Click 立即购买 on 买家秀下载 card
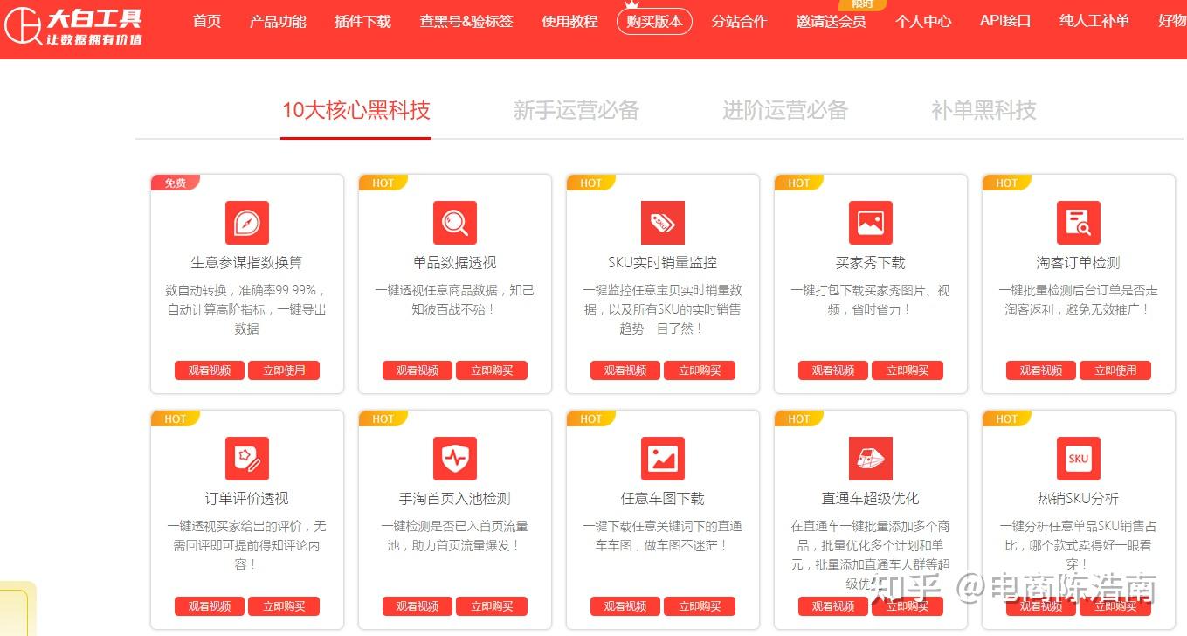 click(908, 370)
